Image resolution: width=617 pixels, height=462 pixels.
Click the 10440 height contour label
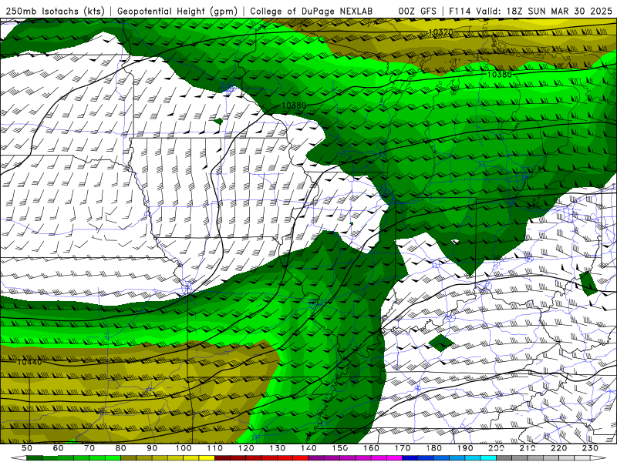point(29,362)
